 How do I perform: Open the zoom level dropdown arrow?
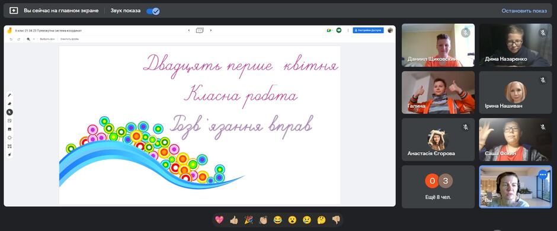point(34,39)
